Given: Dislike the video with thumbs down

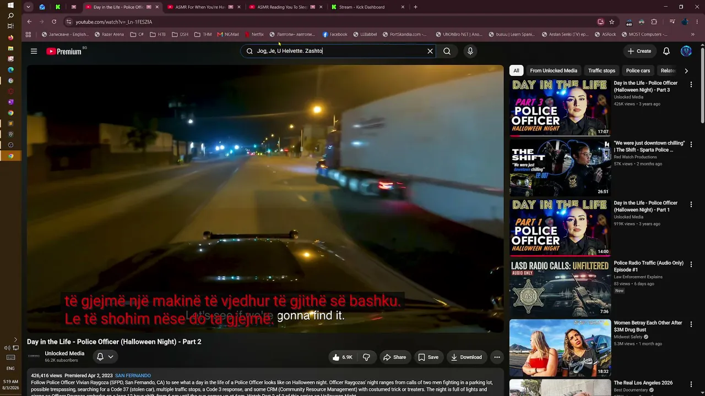Looking at the screenshot, I should (366, 358).
